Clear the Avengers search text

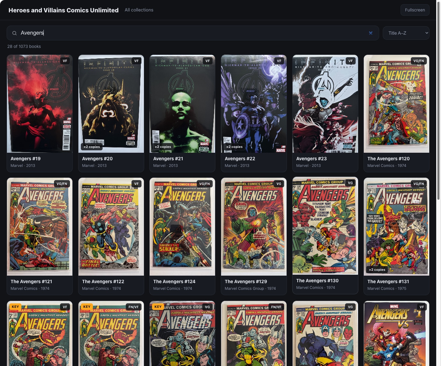[371, 33]
